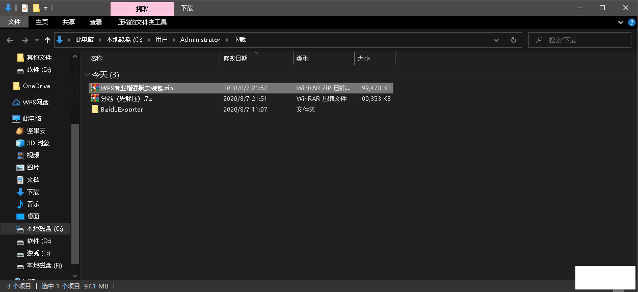This screenshot has width=638, height=292.
Task: Open the Customize Quick Access Toolbar dropdown
Action: (x=45, y=8)
